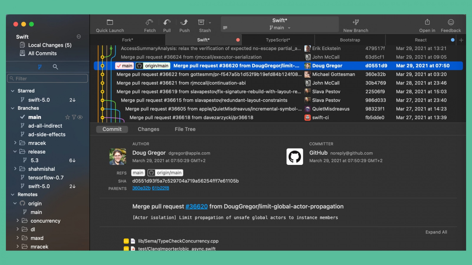
Task: Open Quick Launch
Action: (x=109, y=22)
